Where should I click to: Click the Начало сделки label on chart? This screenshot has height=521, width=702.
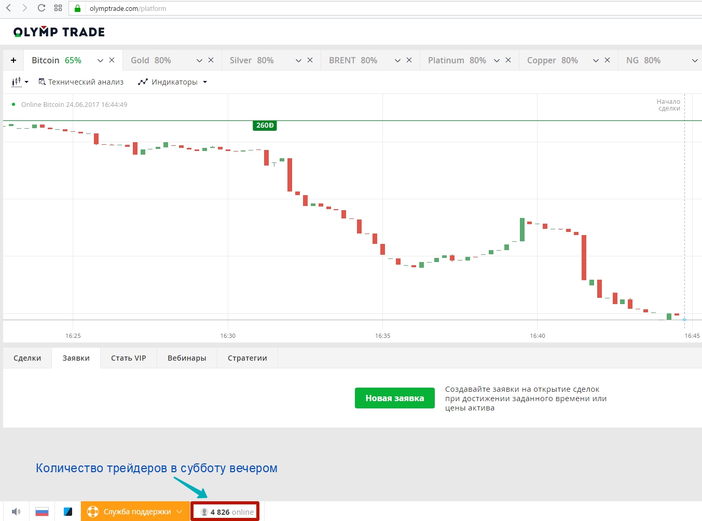point(668,105)
